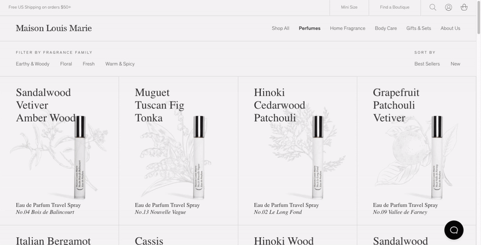Go to Maison Louis Marie home logo
The height and width of the screenshot is (245, 481).
coord(54,28)
